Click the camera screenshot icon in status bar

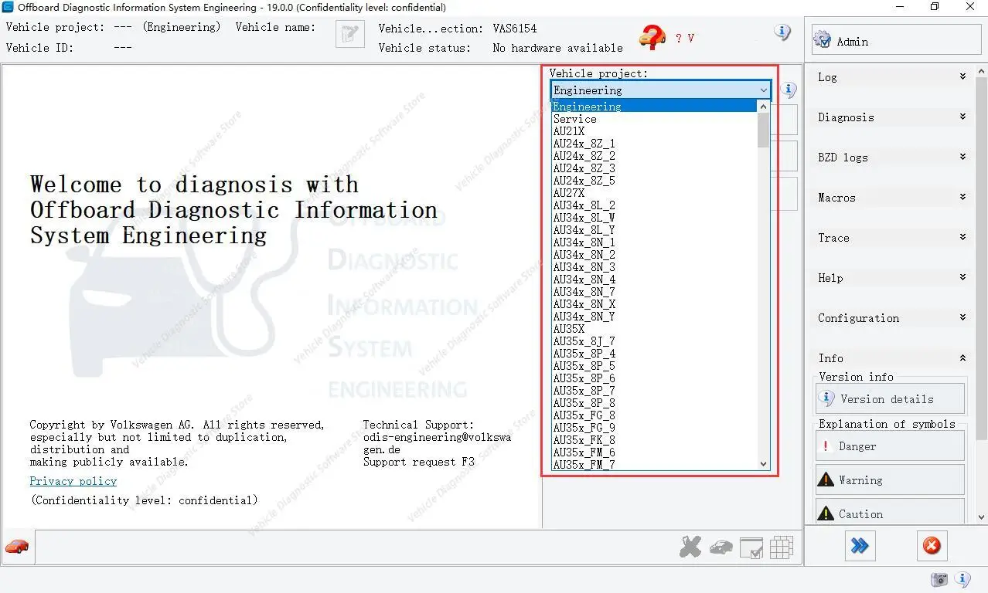(939, 579)
